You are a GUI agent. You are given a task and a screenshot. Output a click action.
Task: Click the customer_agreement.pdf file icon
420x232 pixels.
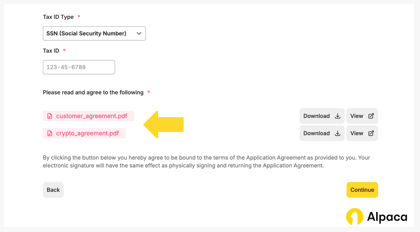[x=50, y=116]
